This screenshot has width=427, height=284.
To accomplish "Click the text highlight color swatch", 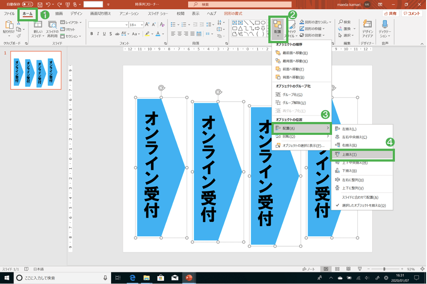I will [x=147, y=34].
